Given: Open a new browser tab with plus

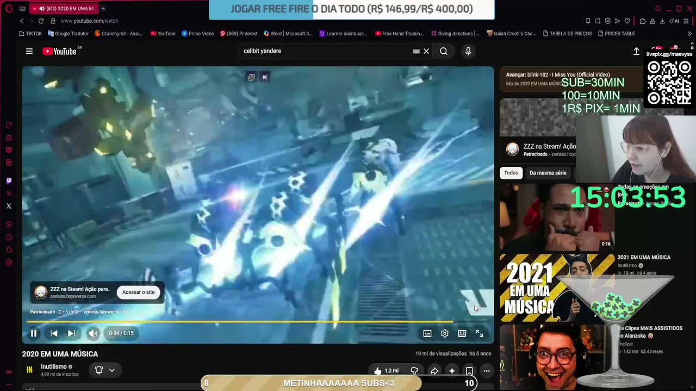Looking at the screenshot, I should click(x=103, y=9).
